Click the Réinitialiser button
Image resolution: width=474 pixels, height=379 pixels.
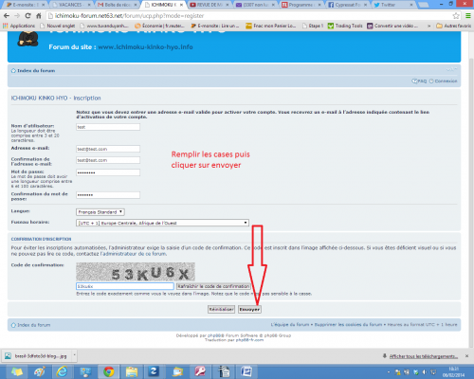click(221, 309)
